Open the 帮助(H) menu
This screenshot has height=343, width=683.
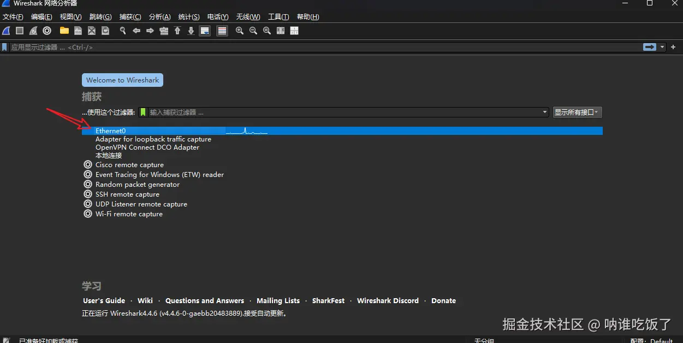308,17
